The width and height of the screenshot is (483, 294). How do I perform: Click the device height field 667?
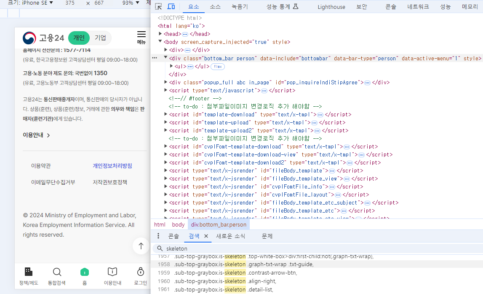99,3
